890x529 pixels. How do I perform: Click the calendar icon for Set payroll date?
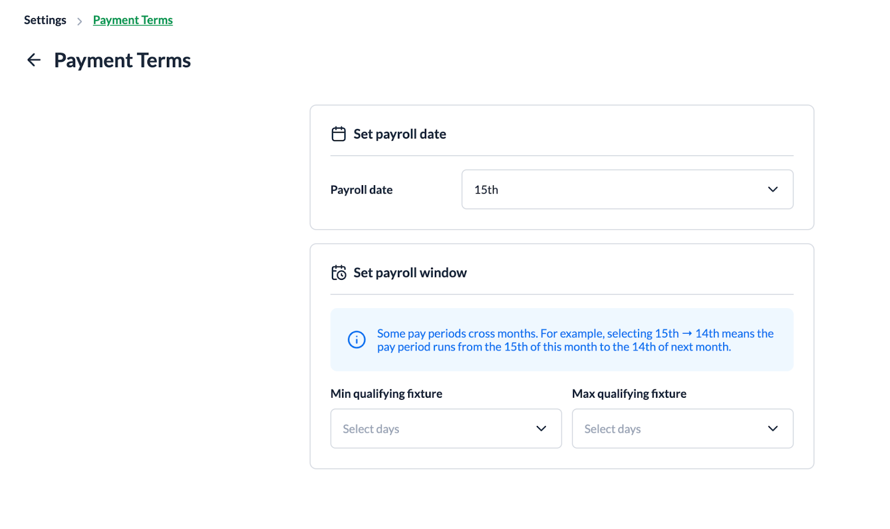(338, 134)
